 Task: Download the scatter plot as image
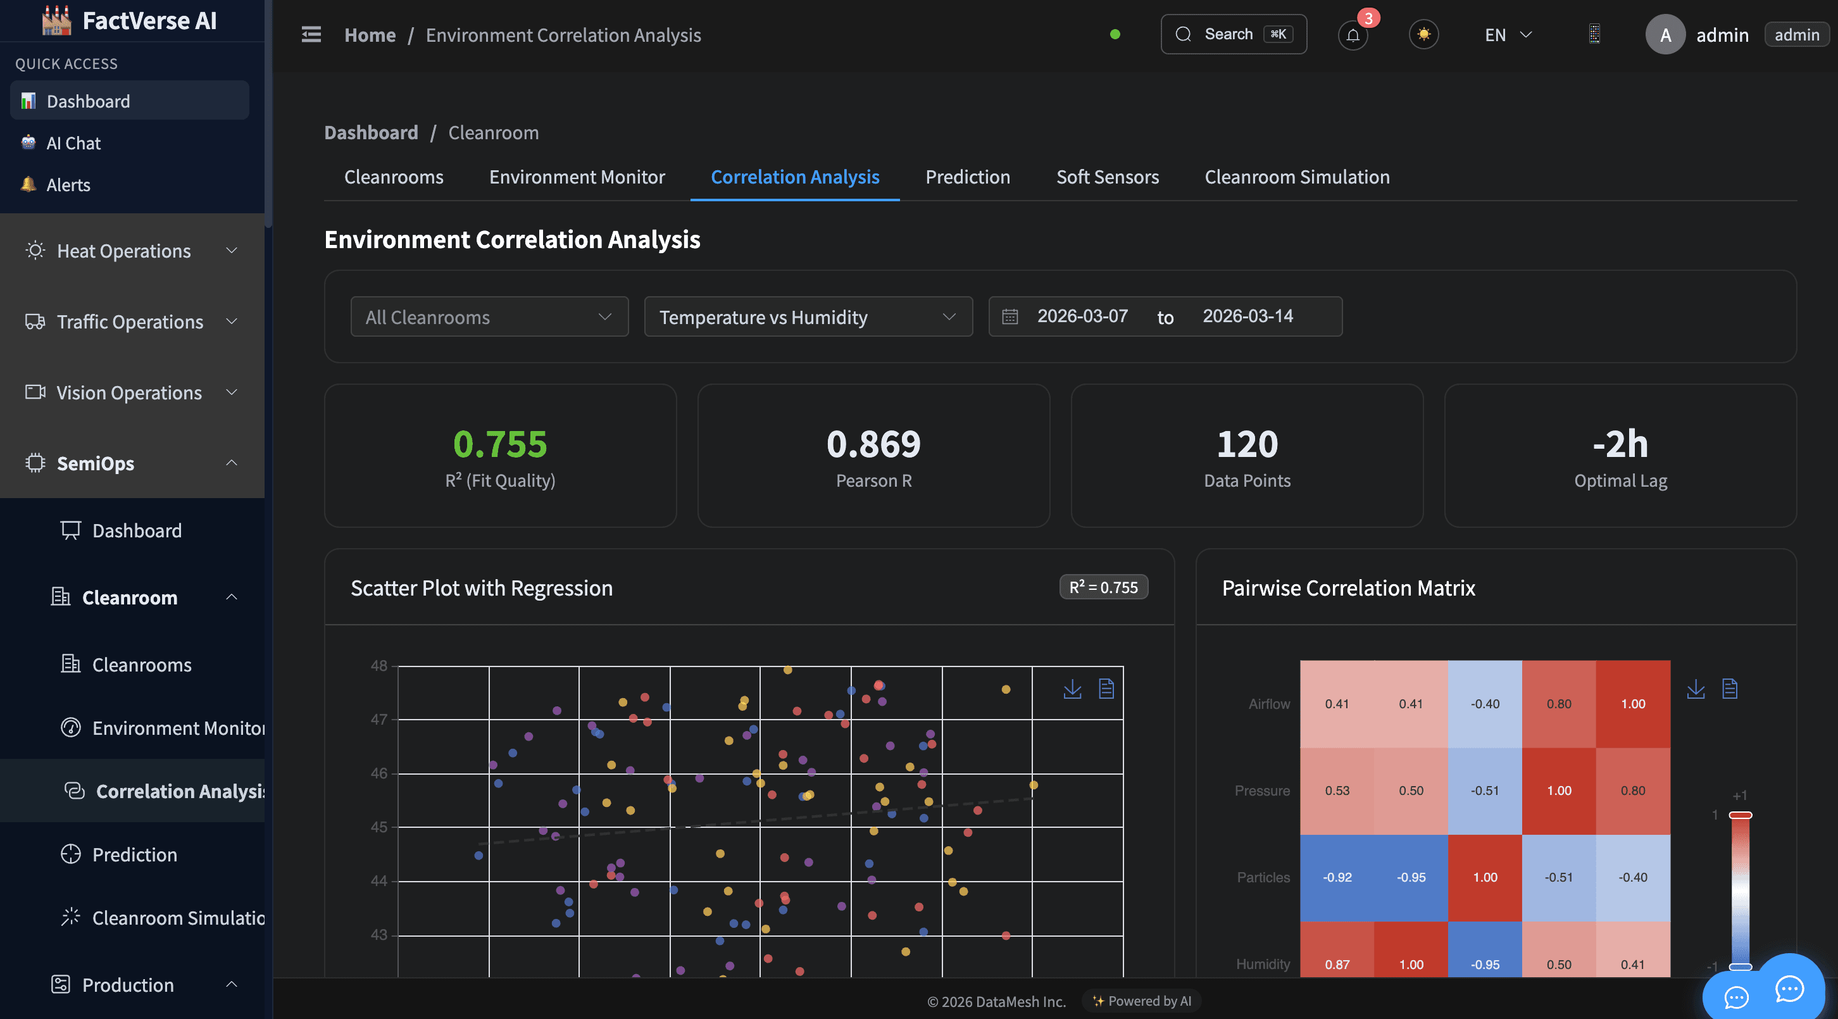point(1072,689)
